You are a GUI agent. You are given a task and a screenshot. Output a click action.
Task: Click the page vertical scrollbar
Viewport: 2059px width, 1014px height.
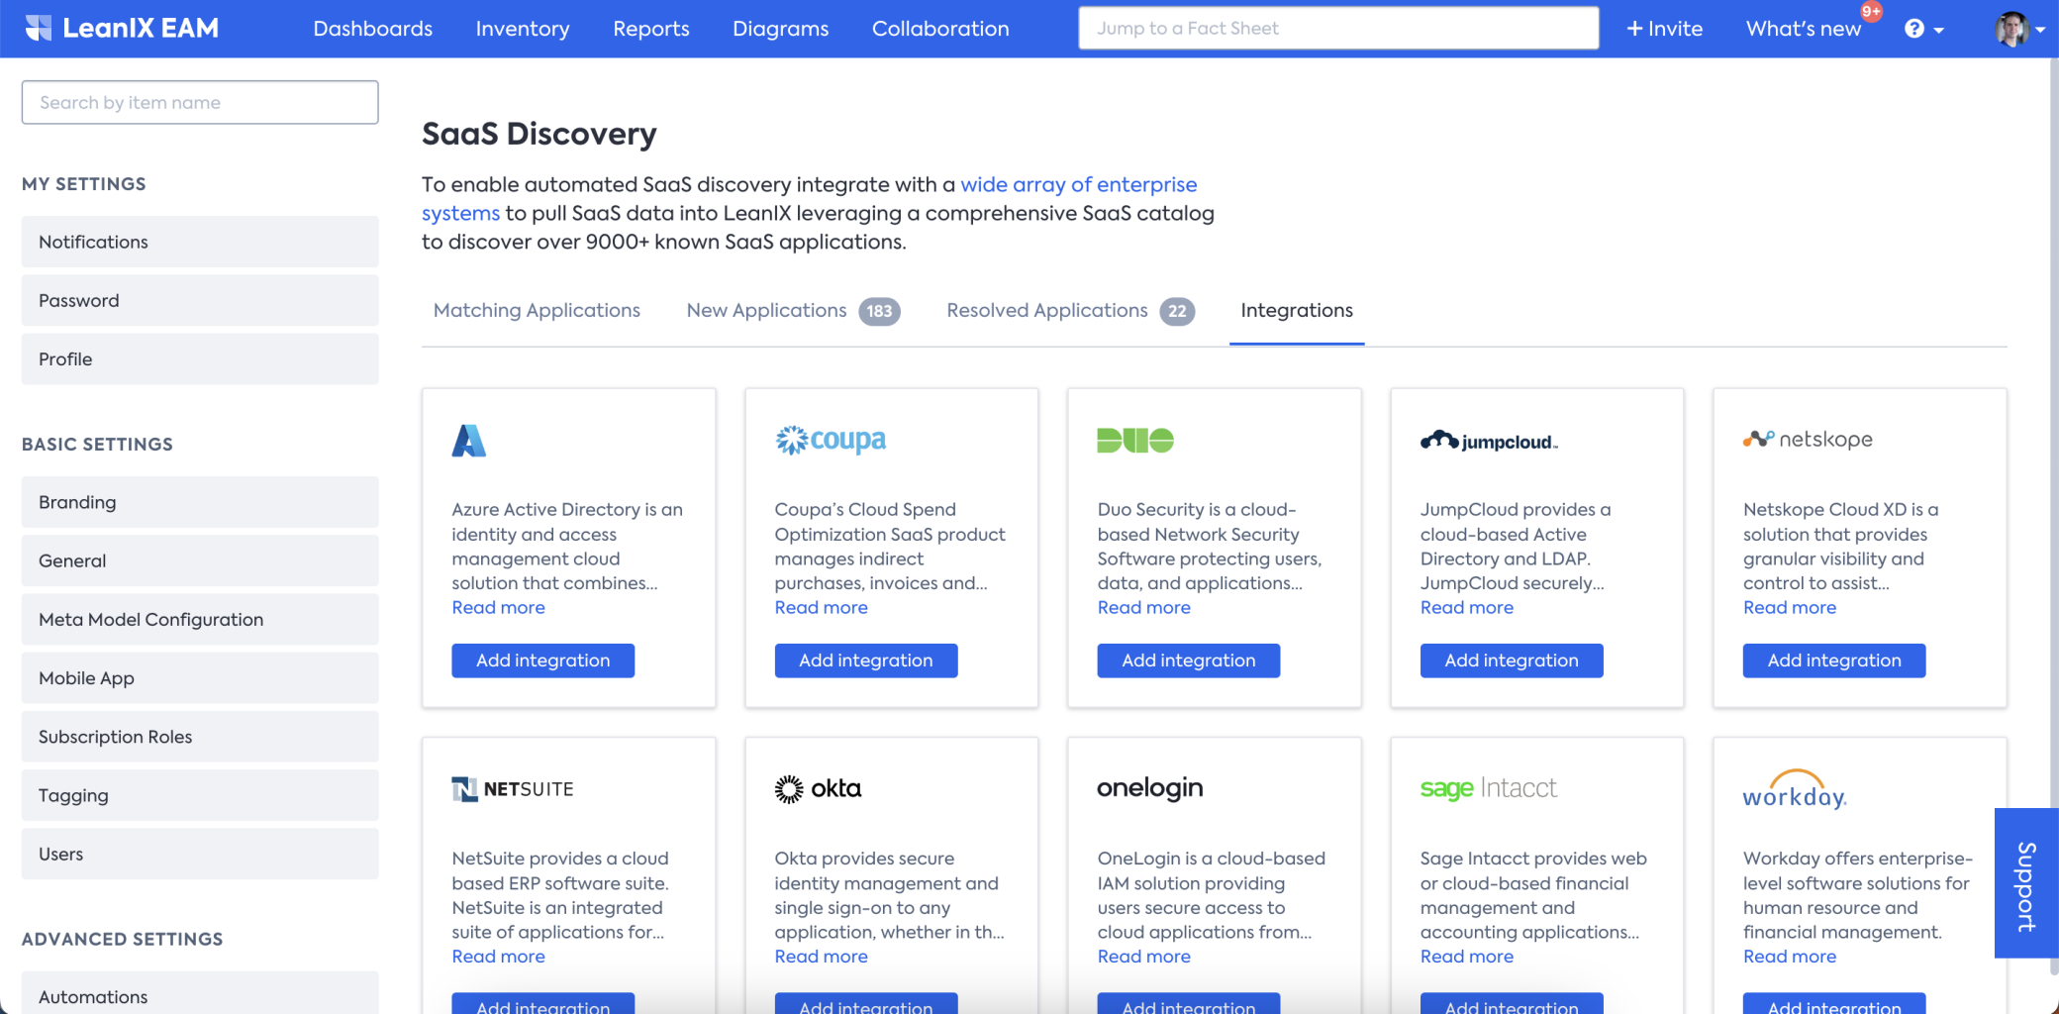[x=2054, y=515]
